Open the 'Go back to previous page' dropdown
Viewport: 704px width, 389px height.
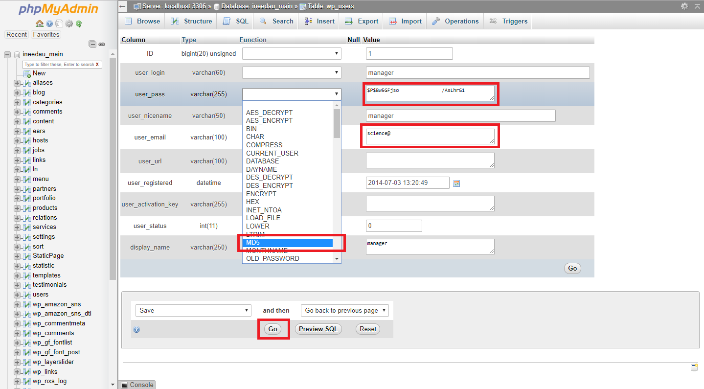(x=345, y=310)
